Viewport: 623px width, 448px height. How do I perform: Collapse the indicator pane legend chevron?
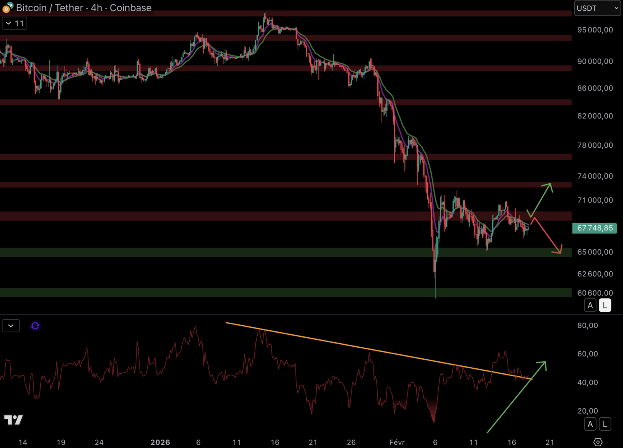coord(11,326)
